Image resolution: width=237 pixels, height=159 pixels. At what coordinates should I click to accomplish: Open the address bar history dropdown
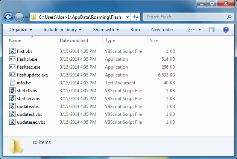pyautogui.click(x=128, y=17)
